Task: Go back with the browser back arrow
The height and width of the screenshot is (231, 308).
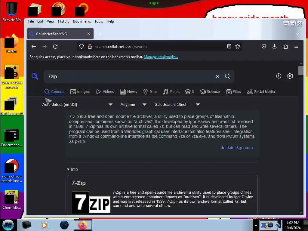Action: coord(34,47)
